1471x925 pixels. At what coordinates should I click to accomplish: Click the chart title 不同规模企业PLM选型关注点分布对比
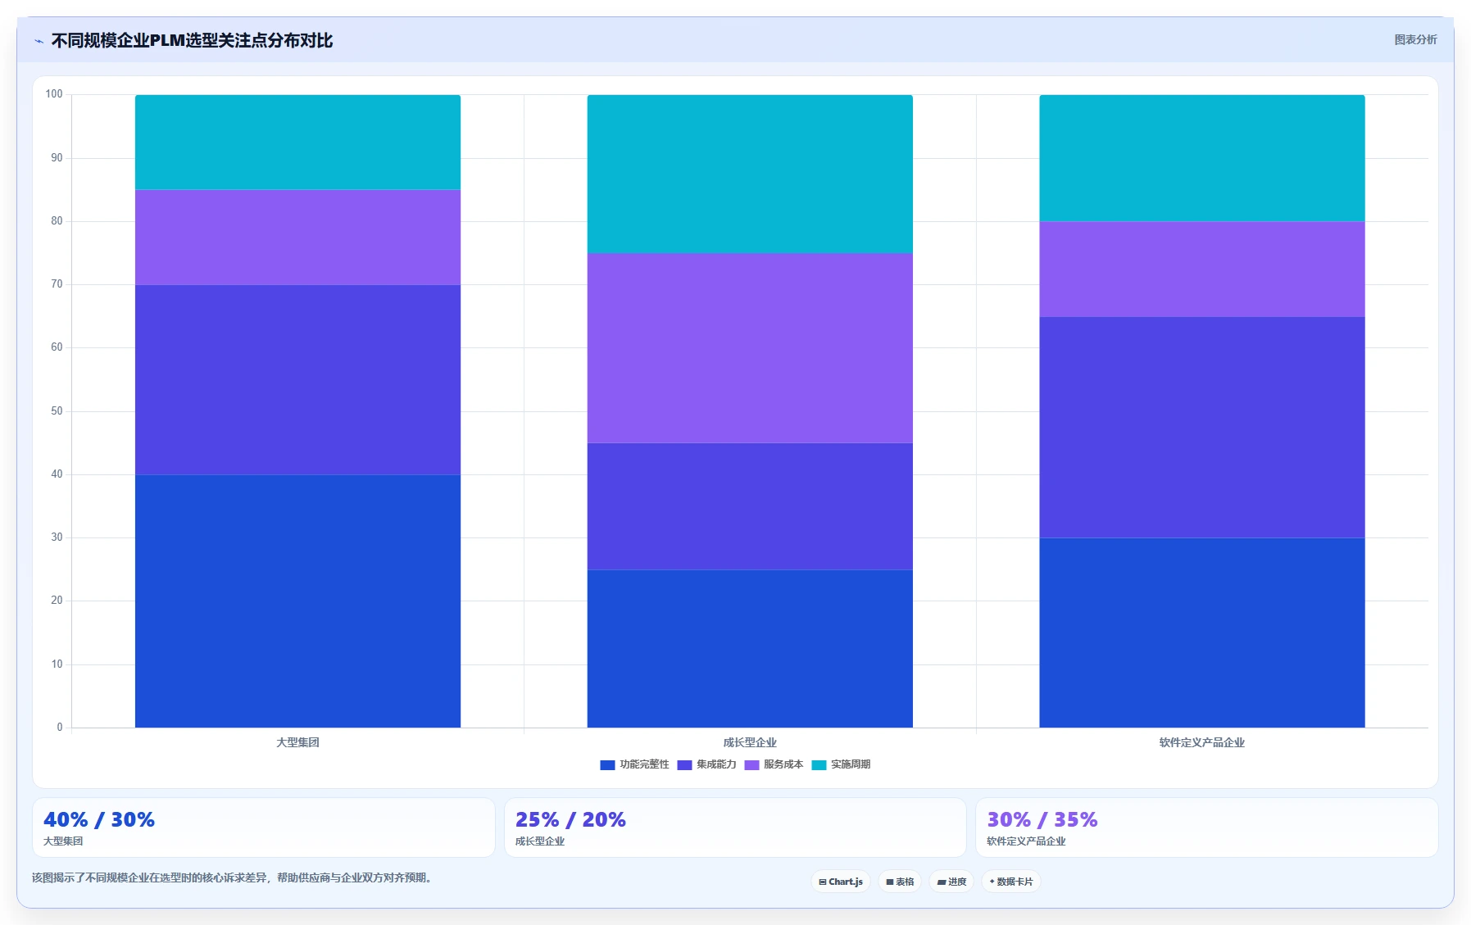point(192,40)
